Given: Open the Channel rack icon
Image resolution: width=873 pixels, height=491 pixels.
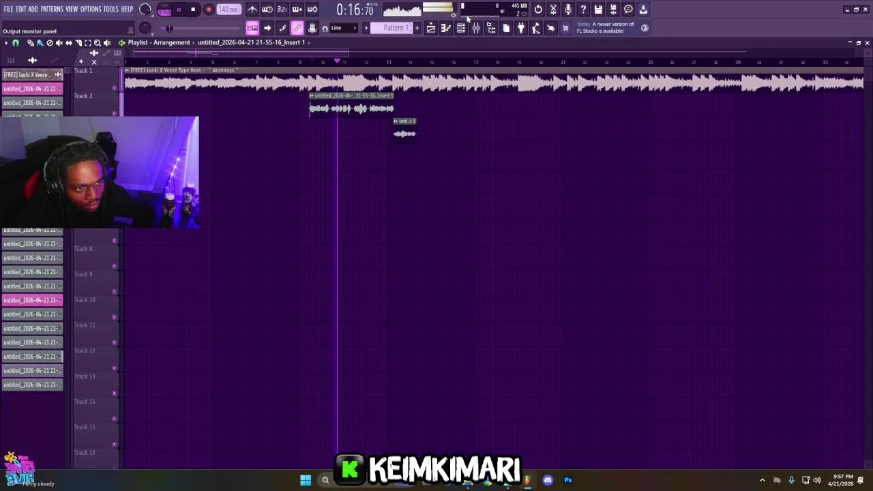Looking at the screenshot, I should [461, 28].
